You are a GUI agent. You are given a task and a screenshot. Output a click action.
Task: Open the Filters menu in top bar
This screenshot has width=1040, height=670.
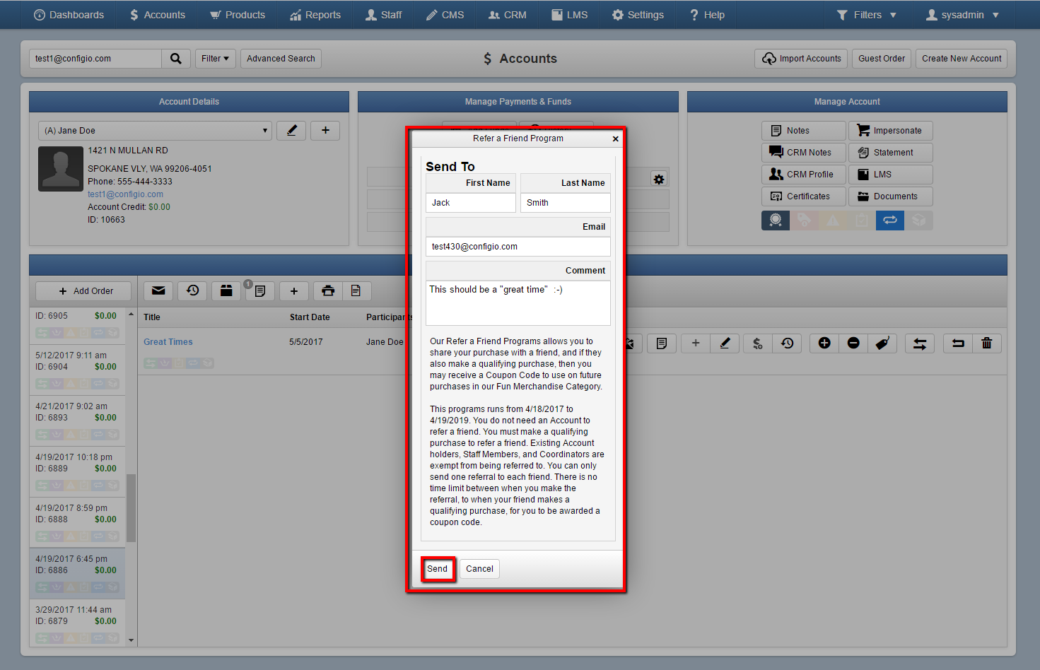[x=866, y=15]
